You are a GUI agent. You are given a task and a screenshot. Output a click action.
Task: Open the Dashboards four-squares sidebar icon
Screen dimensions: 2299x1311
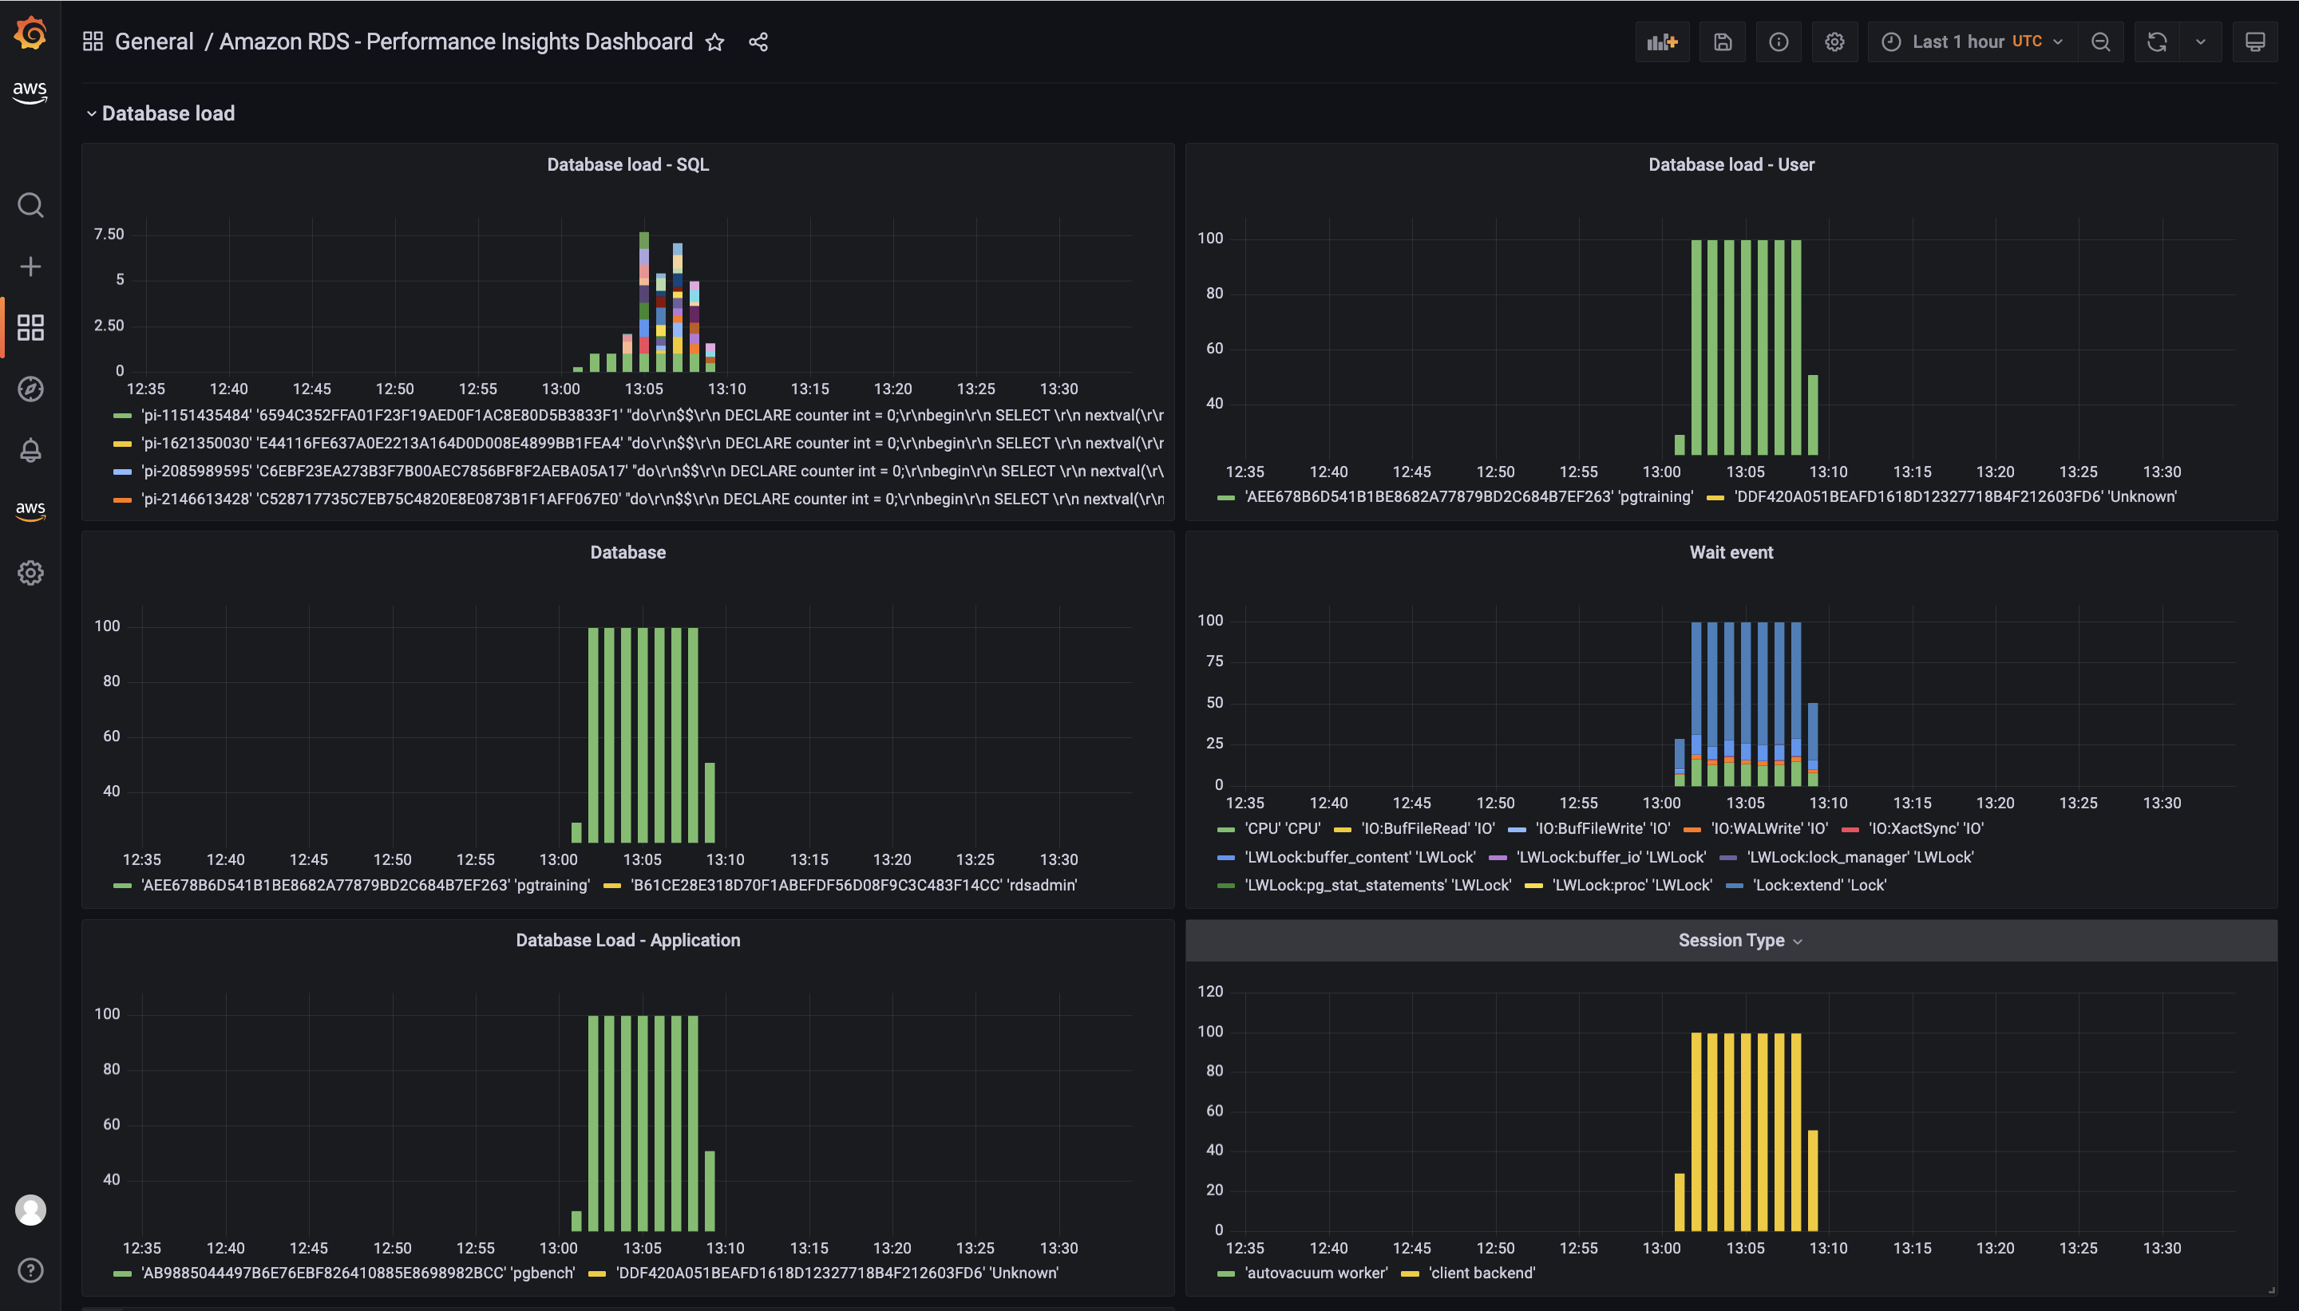tap(30, 328)
